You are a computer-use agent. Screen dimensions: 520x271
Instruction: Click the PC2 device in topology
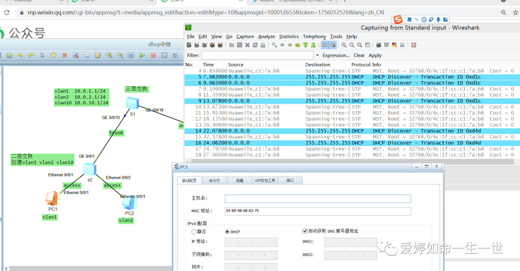click(x=130, y=204)
